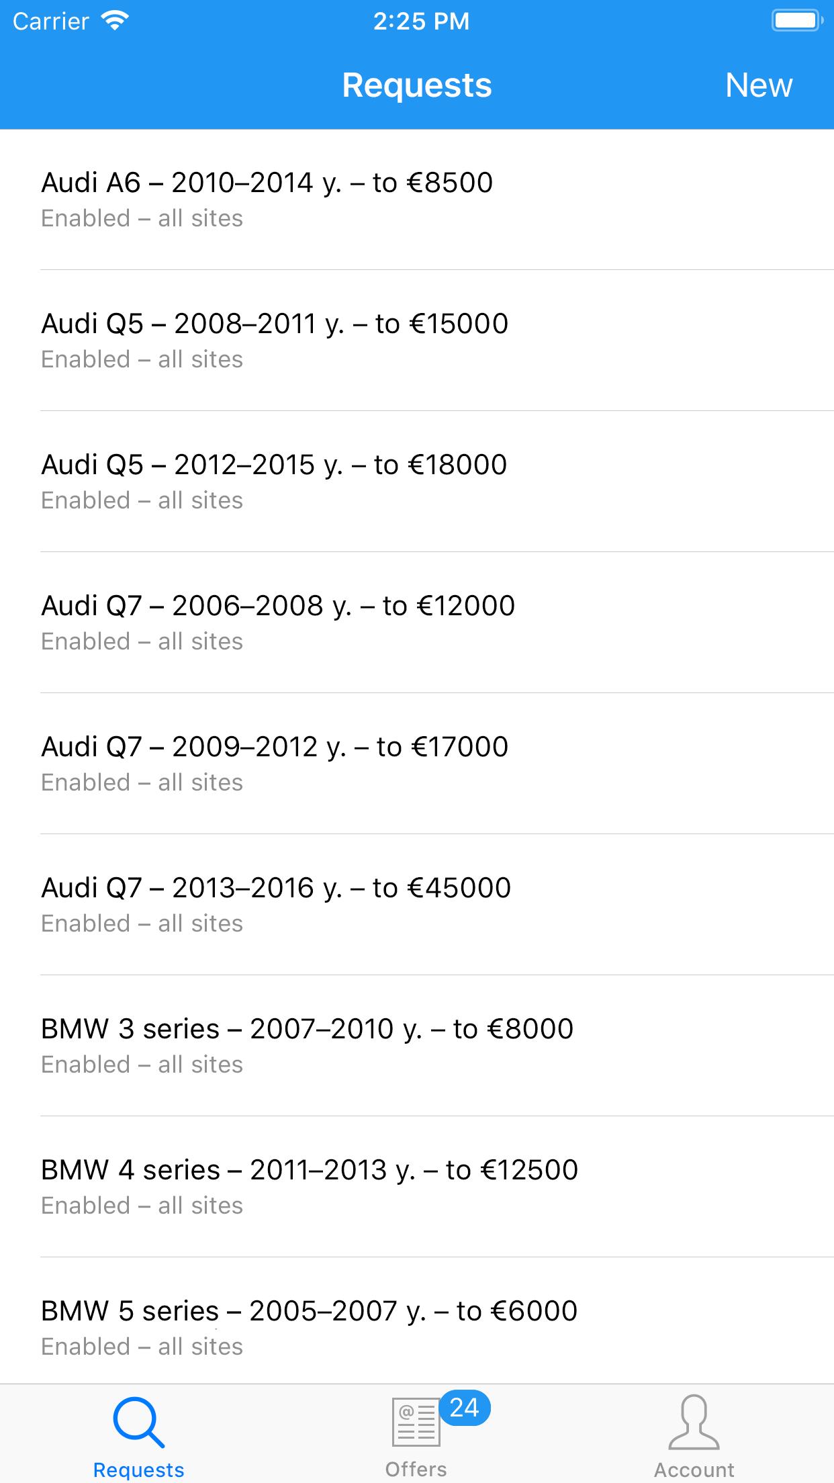The image size is (834, 1483).
Task: Tap the Wi-Fi status icon
Action: click(115, 21)
